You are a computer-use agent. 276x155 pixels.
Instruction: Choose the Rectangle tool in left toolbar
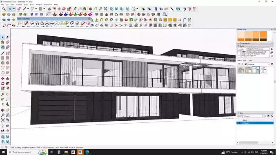2,58
